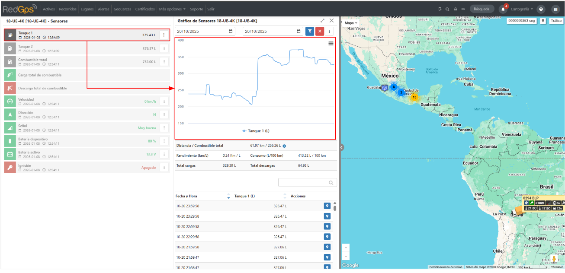Open the notifications bell with badge

tap(503, 9)
